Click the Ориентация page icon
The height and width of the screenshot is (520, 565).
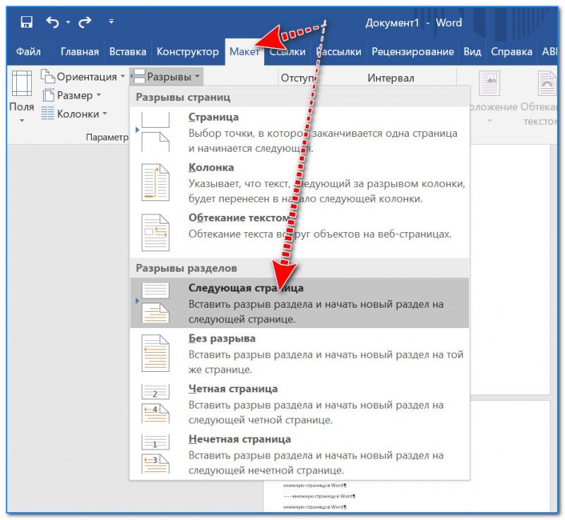click(x=47, y=76)
